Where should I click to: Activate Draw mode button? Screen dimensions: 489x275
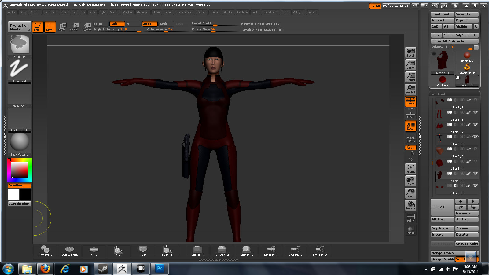[x=50, y=27]
